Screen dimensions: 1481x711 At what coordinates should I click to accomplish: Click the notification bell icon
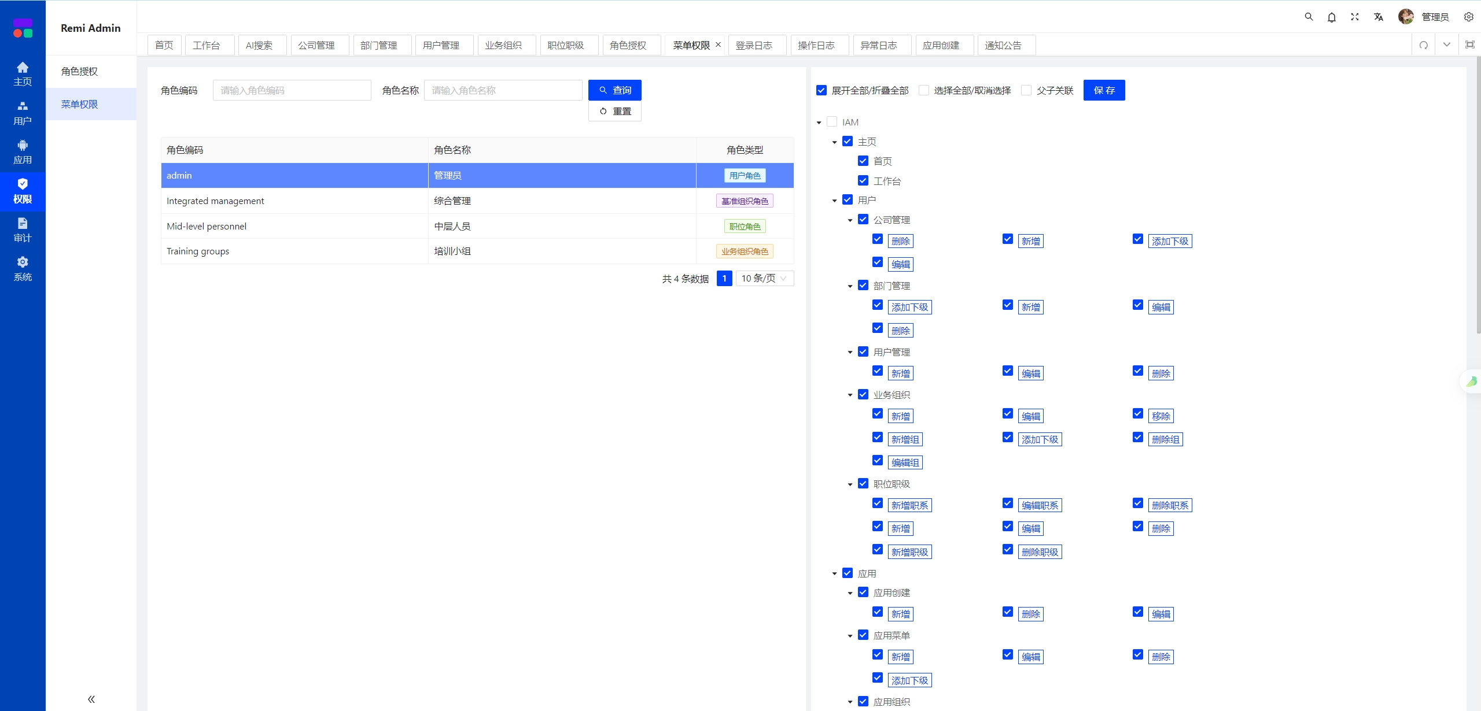[x=1331, y=17]
